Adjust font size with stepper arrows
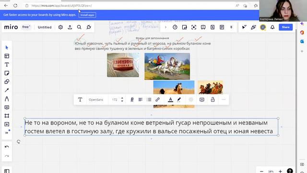The image size is (307, 173). 122,99
